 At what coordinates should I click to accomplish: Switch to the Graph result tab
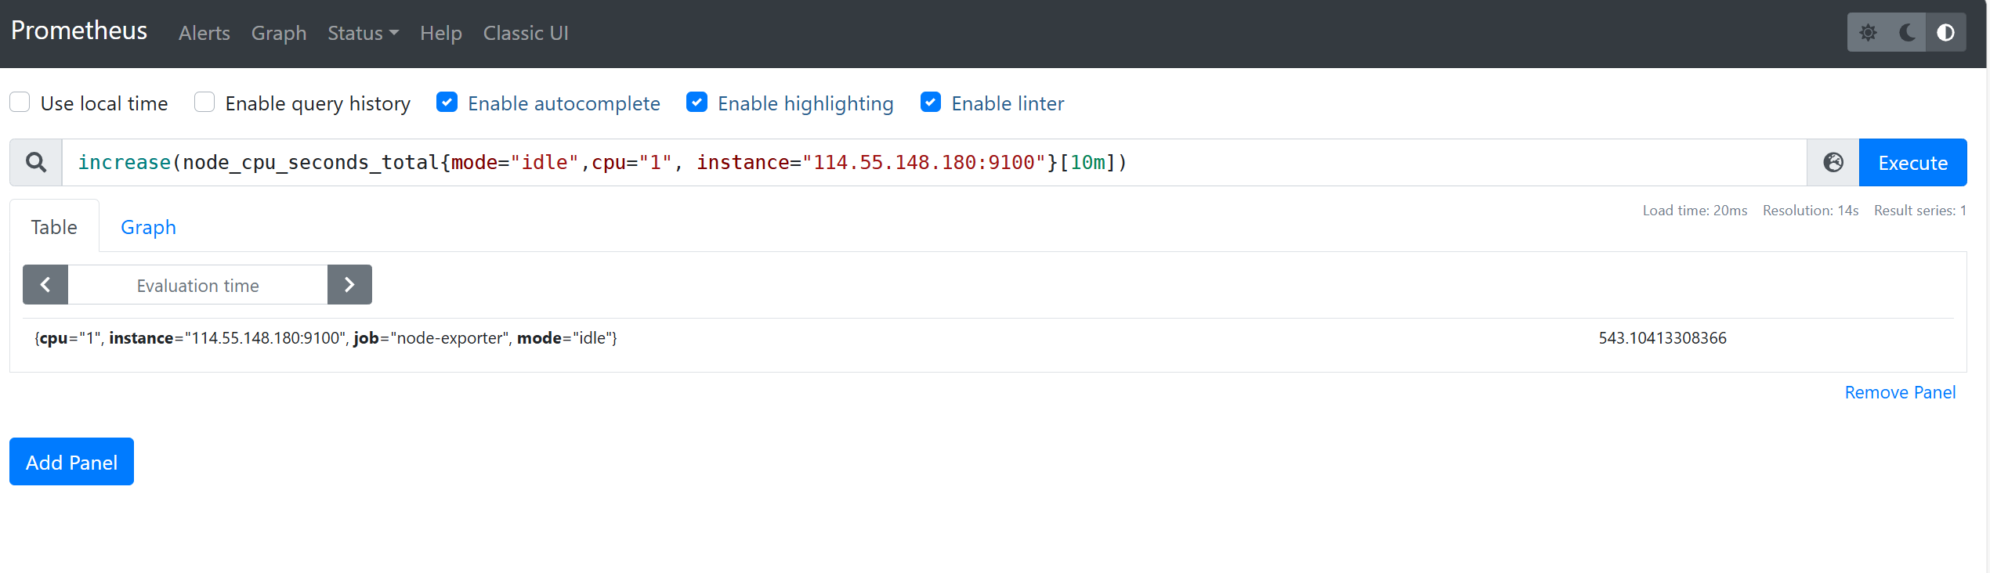(x=148, y=227)
